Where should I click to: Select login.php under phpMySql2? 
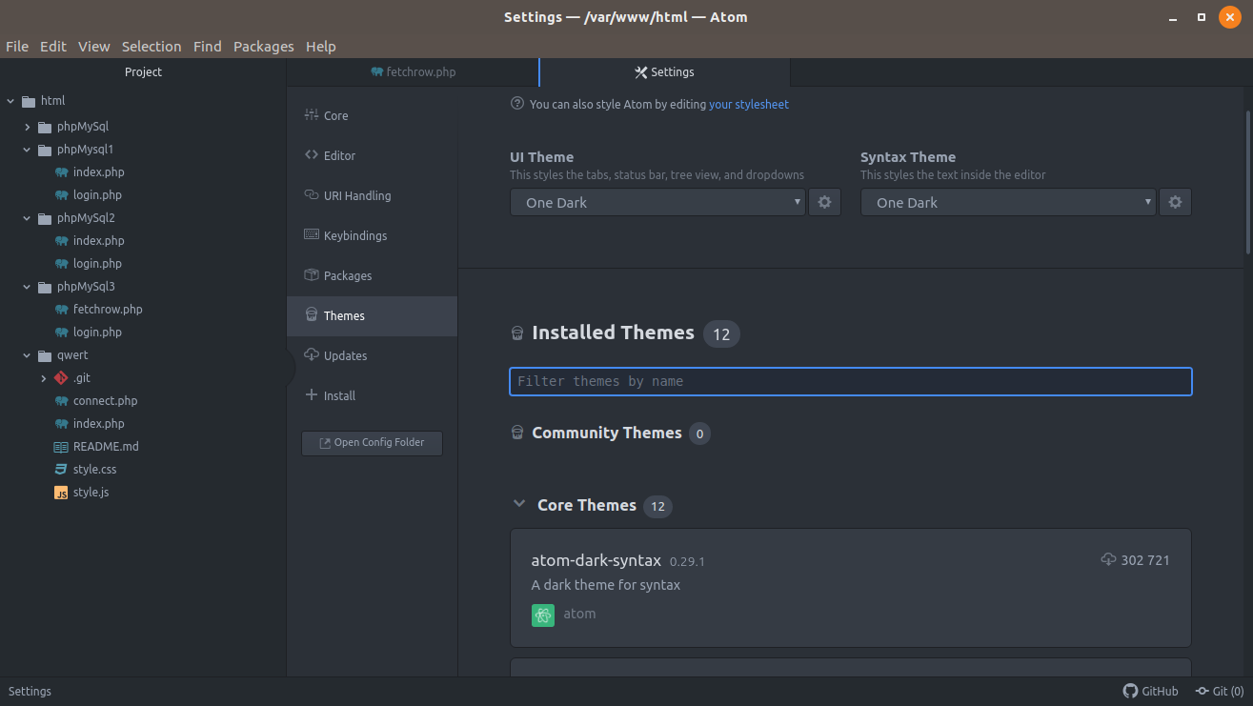tap(97, 264)
